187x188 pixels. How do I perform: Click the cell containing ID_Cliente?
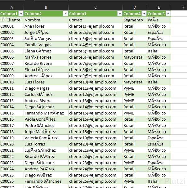[x=12, y=20]
